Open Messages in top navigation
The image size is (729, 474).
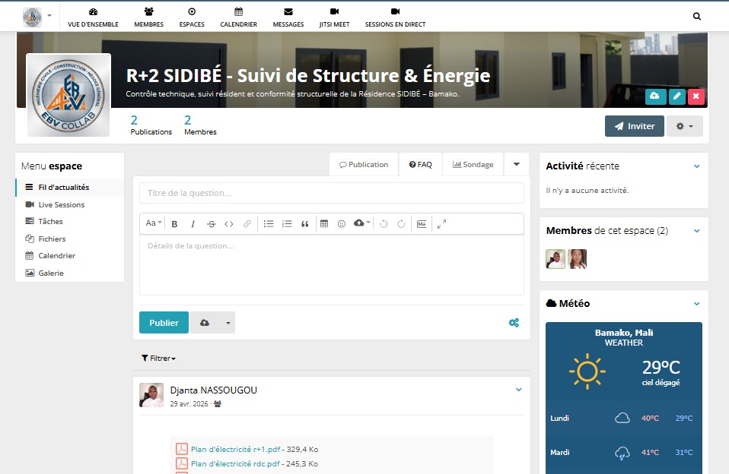tap(288, 17)
